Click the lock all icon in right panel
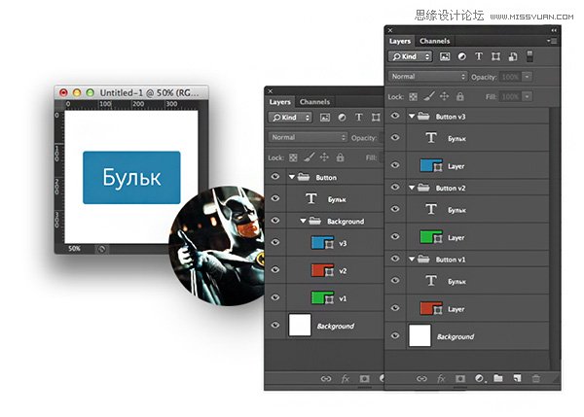The width and height of the screenshot is (584, 417). pyautogui.click(x=460, y=96)
